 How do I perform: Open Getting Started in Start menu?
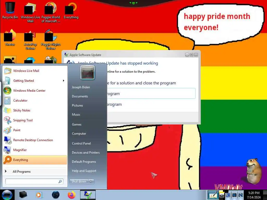click(x=35, y=81)
